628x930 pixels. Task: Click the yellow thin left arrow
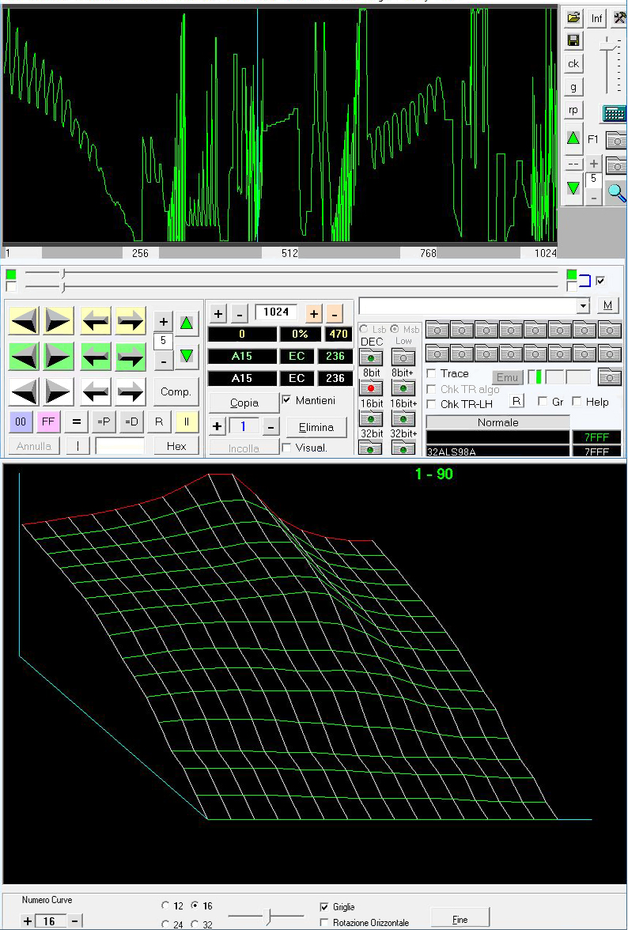[x=96, y=321]
